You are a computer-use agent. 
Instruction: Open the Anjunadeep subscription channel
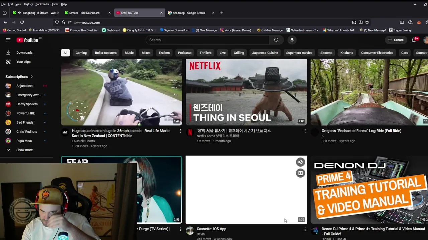click(25, 86)
